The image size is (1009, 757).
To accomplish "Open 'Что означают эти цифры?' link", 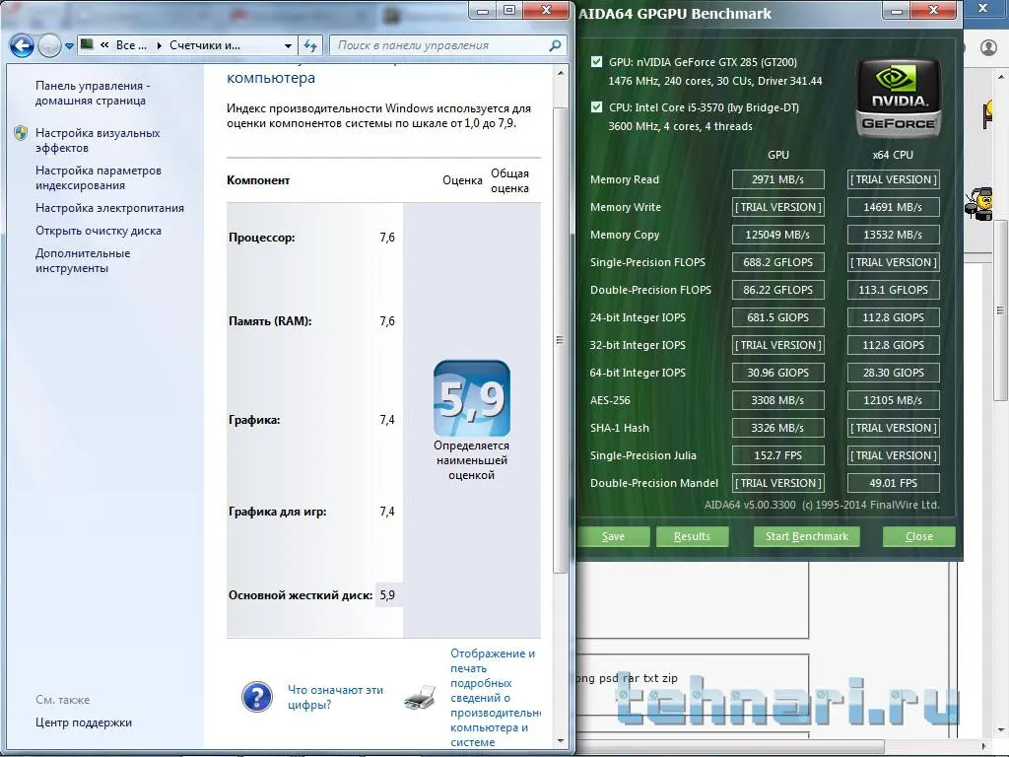I will (335, 697).
